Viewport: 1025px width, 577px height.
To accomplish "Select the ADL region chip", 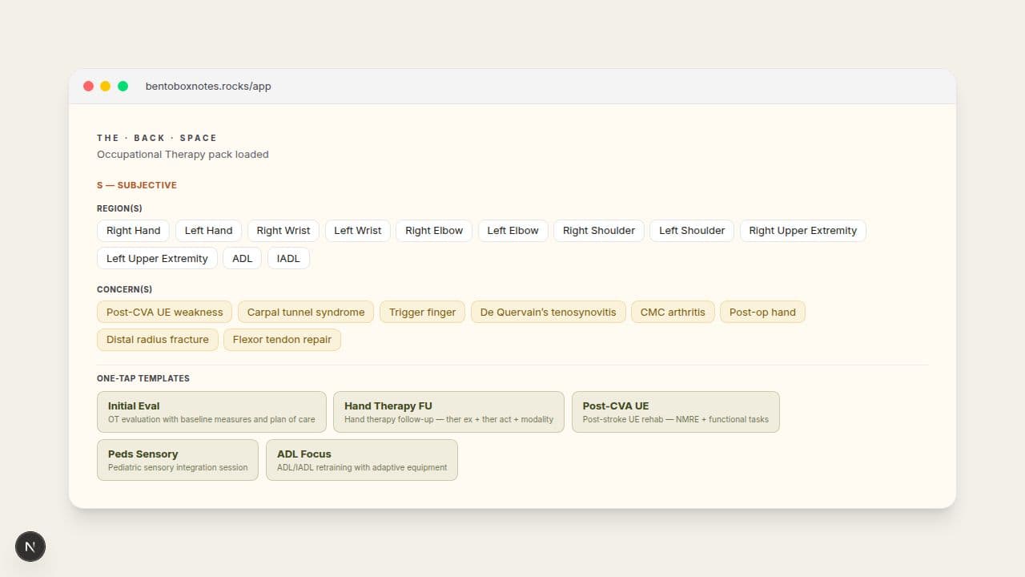I will pos(243,259).
